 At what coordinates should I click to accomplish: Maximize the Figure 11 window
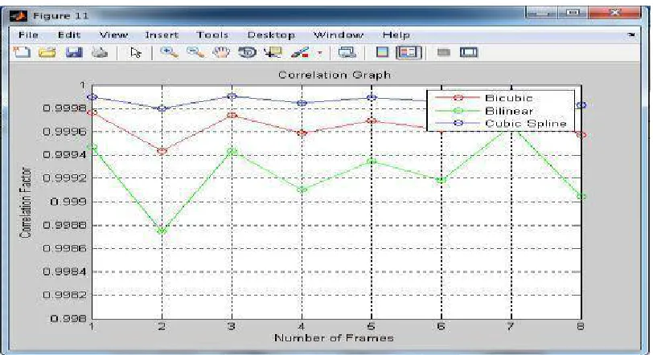(x=573, y=13)
